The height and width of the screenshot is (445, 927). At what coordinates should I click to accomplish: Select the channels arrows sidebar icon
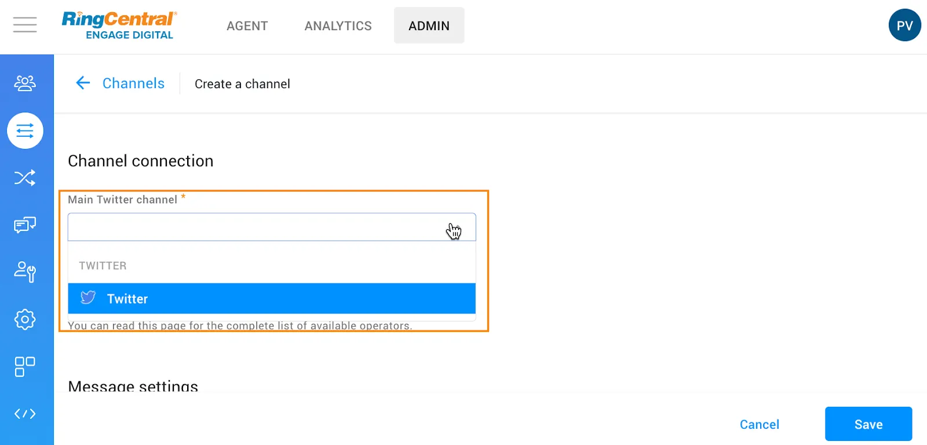pos(25,131)
